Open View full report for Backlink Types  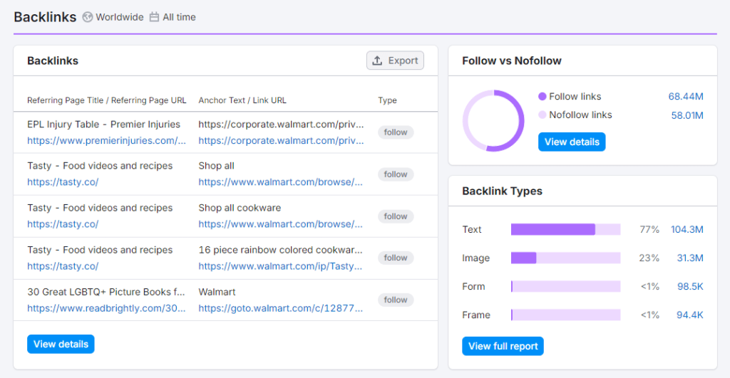coord(503,346)
